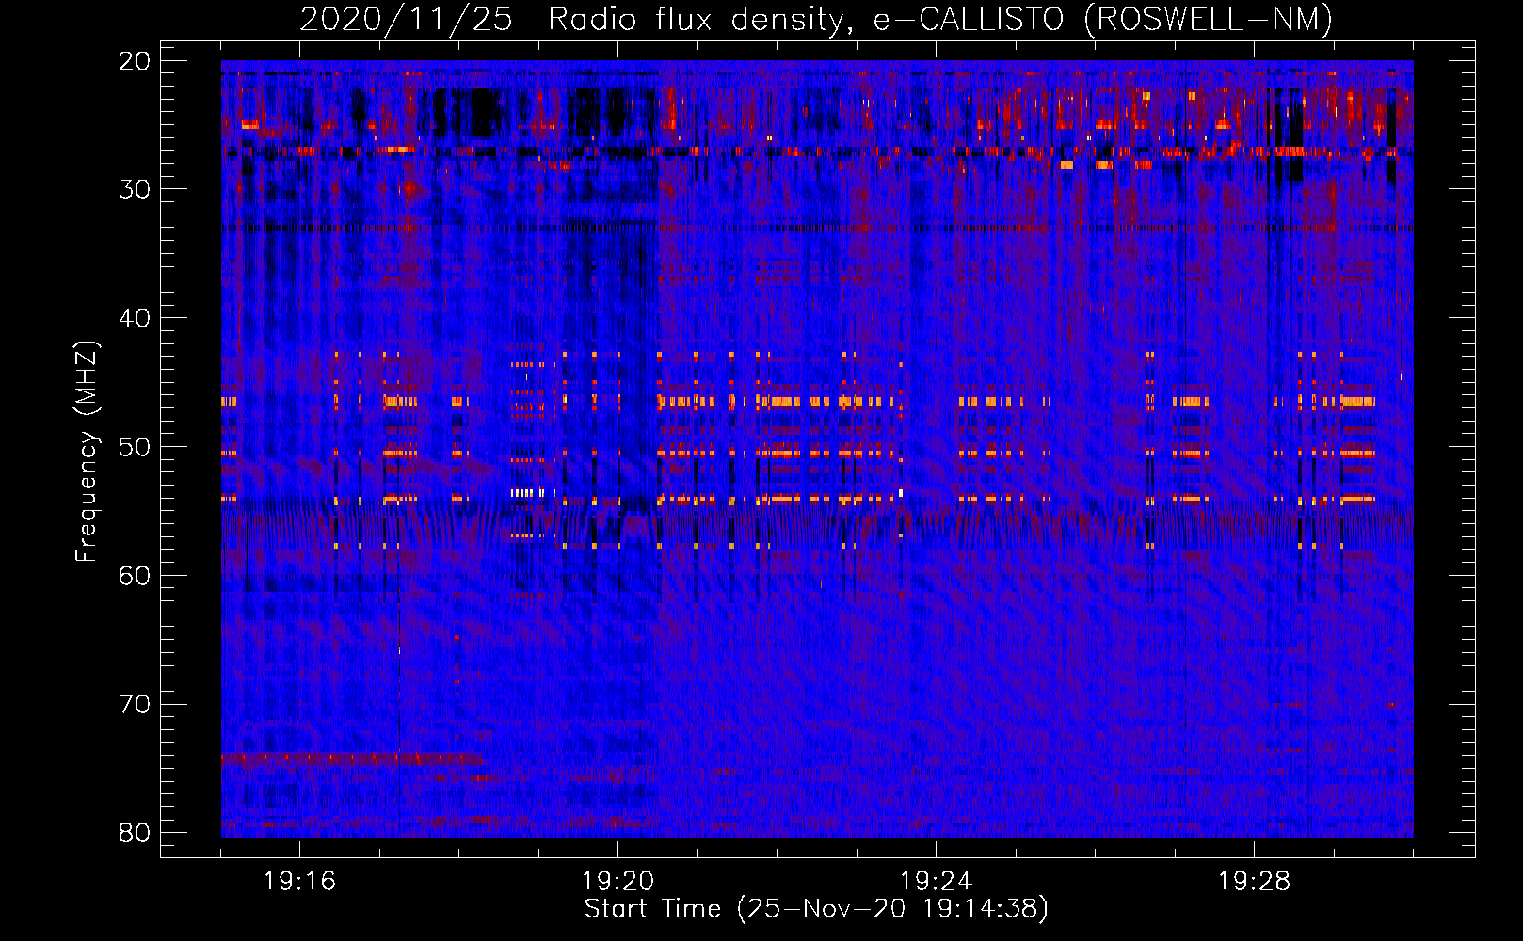
Task: Click the 20 MHz frequency tick label
Action: [135, 61]
